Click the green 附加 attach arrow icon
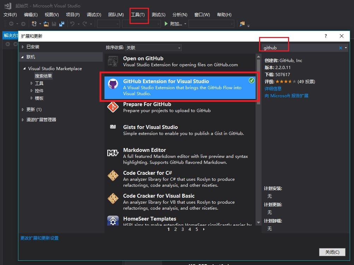Image resolution: width=354 pixels, height=265 pixels. pos(166,24)
